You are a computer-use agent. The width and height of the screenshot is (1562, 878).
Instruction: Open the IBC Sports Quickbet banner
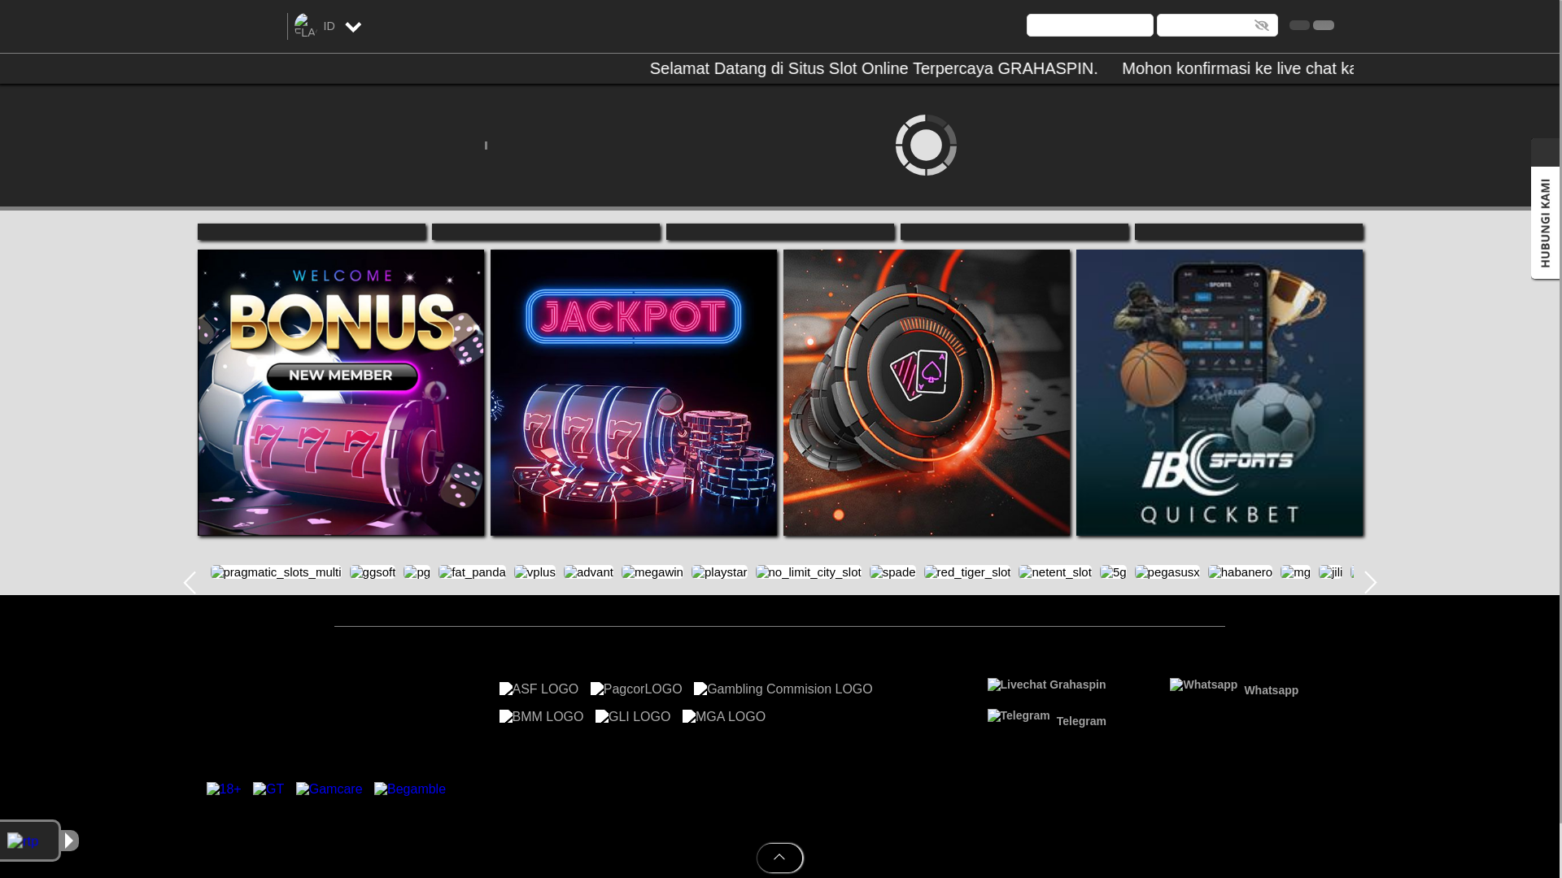click(x=1219, y=393)
